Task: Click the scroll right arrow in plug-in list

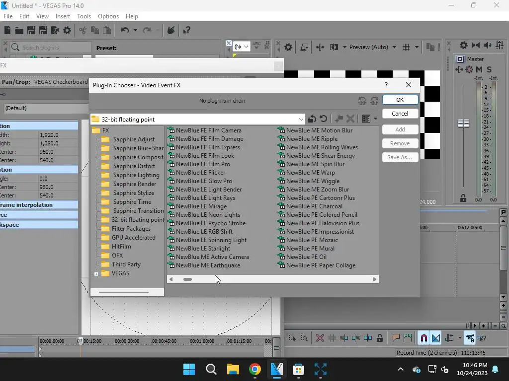Action: (x=375, y=279)
